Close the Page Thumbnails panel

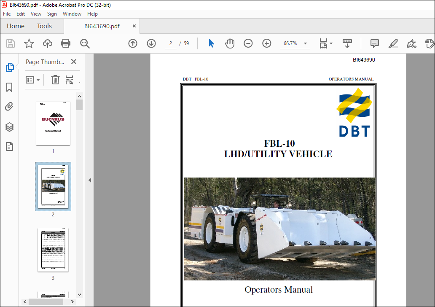(x=73, y=62)
